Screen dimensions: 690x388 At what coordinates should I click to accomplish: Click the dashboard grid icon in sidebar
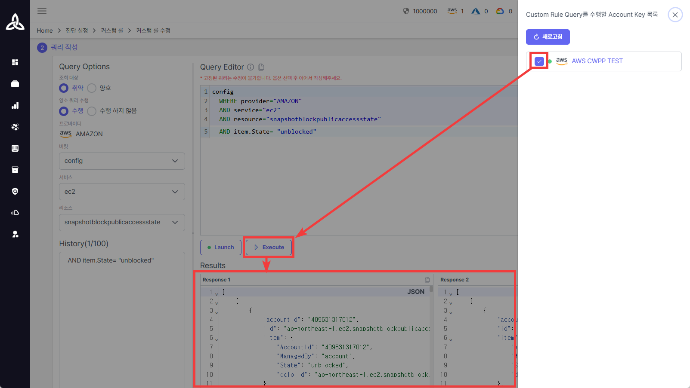[x=15, y=62]
